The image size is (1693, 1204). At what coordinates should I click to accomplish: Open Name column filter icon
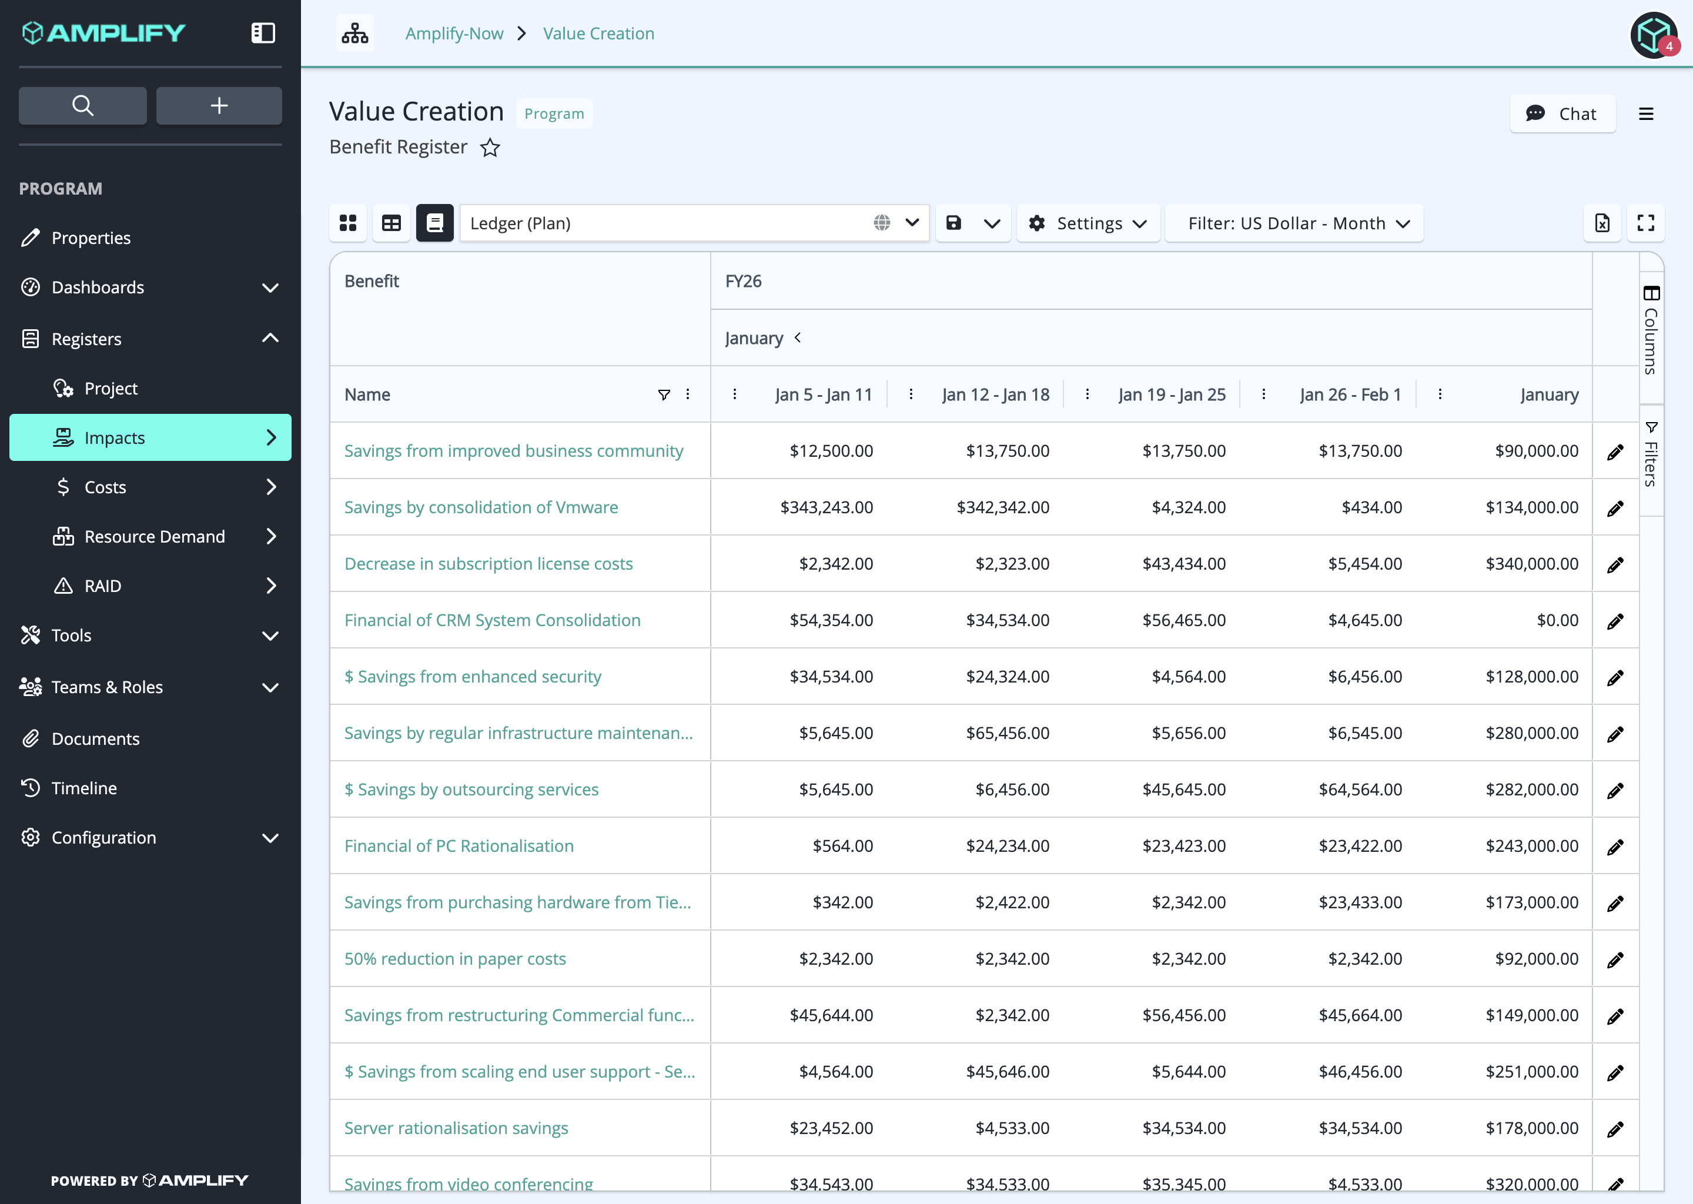pos(664,394)
